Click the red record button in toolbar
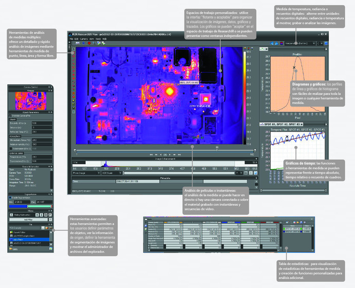Image resolution: width=355 pixels, height=288 pixels. click(89, 43)
